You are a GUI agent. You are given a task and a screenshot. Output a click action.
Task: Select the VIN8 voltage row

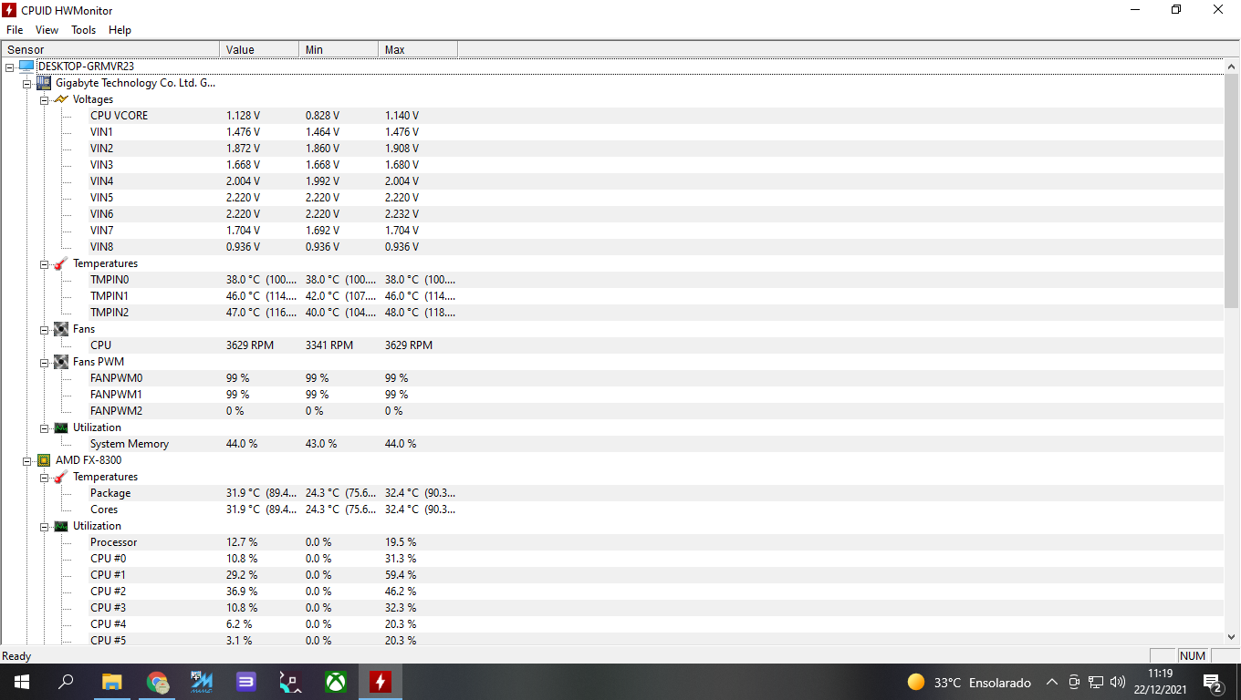click(x=611, y=247)
